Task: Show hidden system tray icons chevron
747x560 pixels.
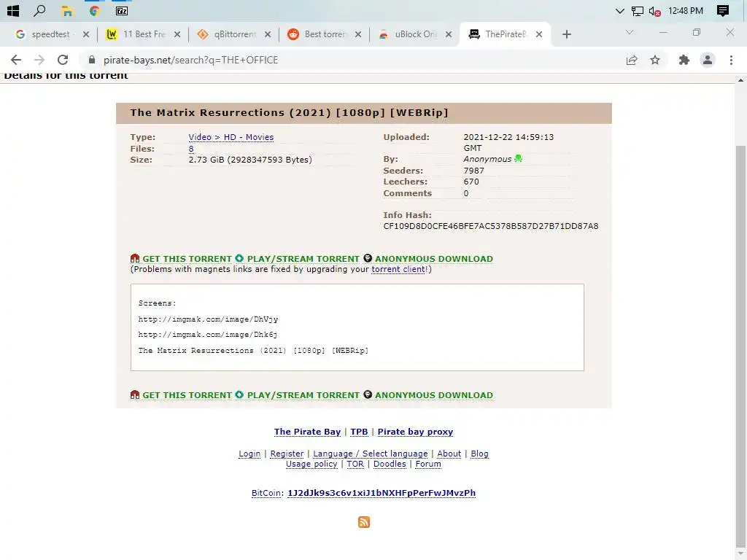Action: (620, 11)
